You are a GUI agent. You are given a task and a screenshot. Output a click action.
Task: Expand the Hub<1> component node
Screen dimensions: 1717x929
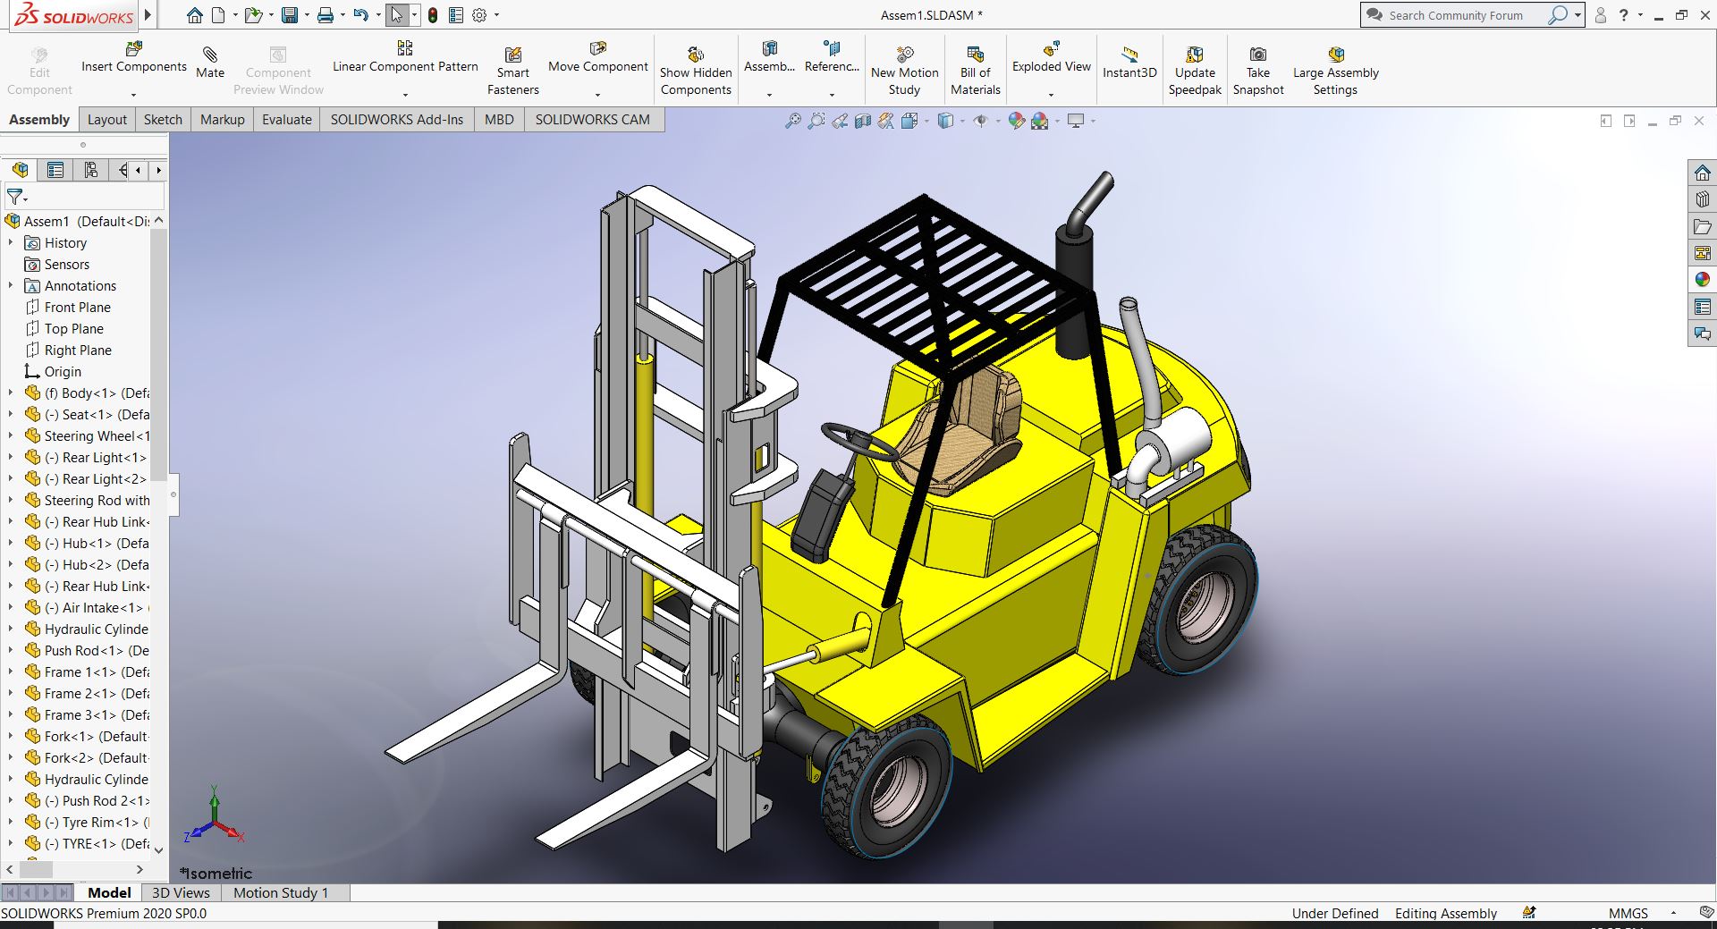click(x=11, y=544)
